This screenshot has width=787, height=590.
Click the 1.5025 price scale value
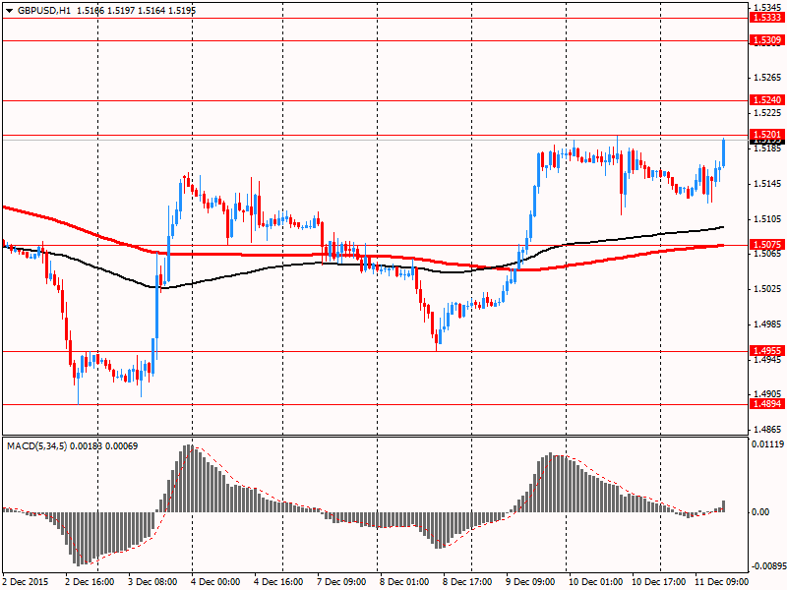click(768, 289)
